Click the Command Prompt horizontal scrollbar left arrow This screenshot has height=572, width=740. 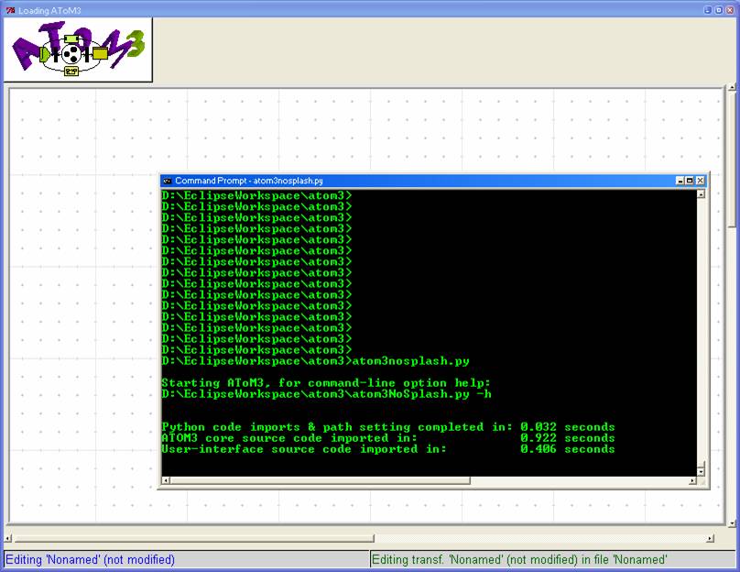point(166,480)
